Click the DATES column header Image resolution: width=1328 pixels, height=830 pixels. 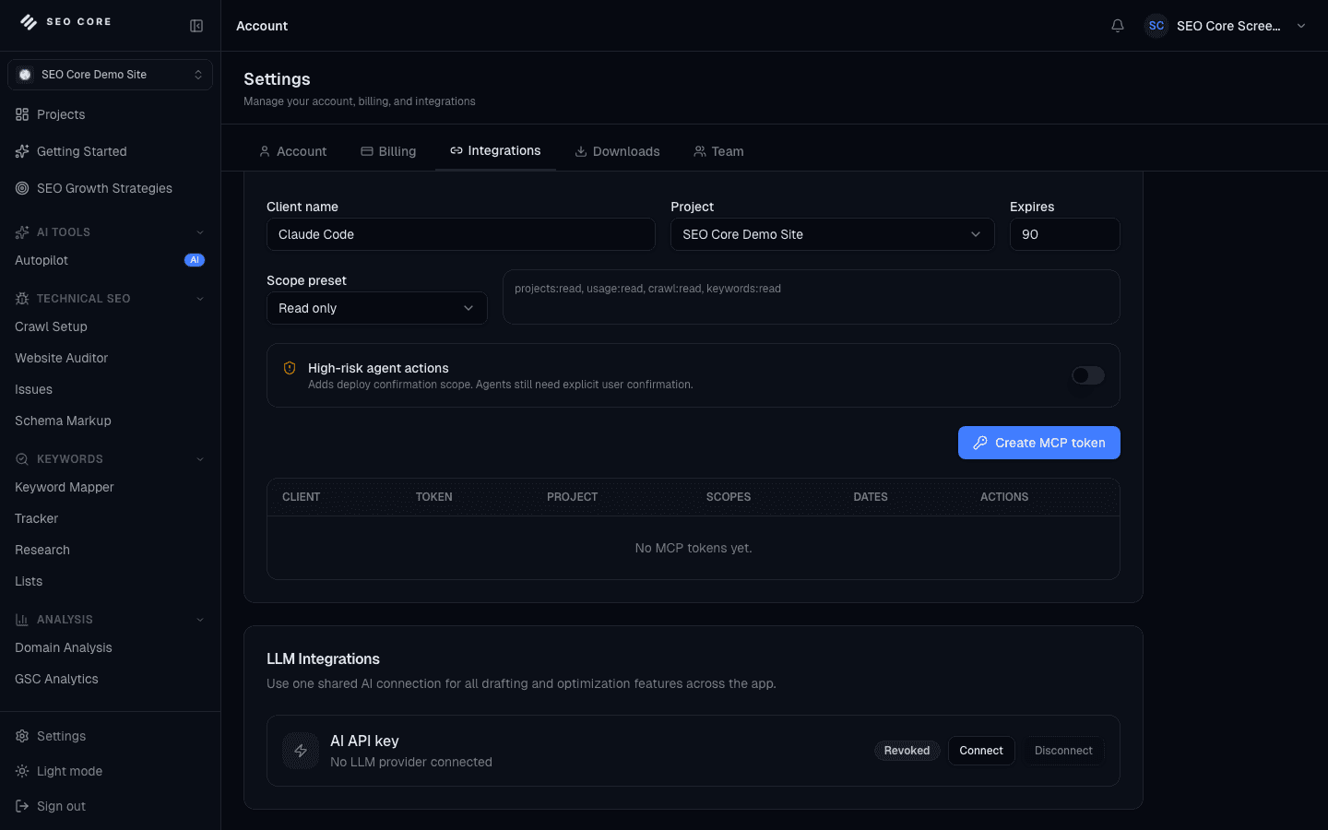tap(871, 497)
